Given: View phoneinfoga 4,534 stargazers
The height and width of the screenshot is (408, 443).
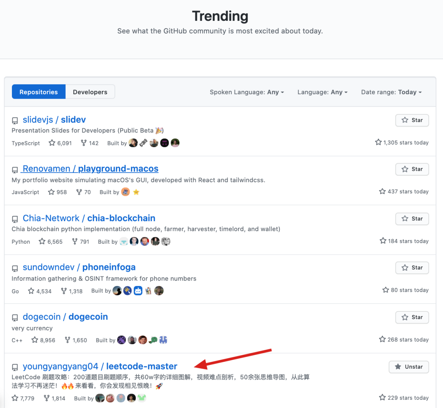Looking at the screenshot, I should pyautogui.click(x=39, y=291).
